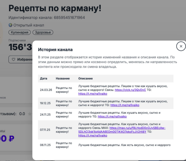Close the История канала dialog
Image resolution: width=186 pixels, height=161 pixels.
tap(181, 46)
